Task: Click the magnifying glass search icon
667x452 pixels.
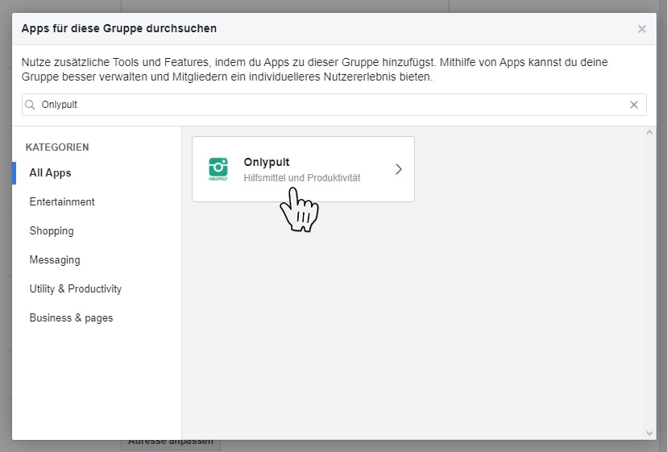Action: [30, 105]
